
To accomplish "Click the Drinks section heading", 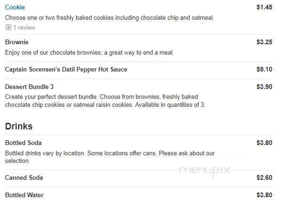I will (18, 127).
